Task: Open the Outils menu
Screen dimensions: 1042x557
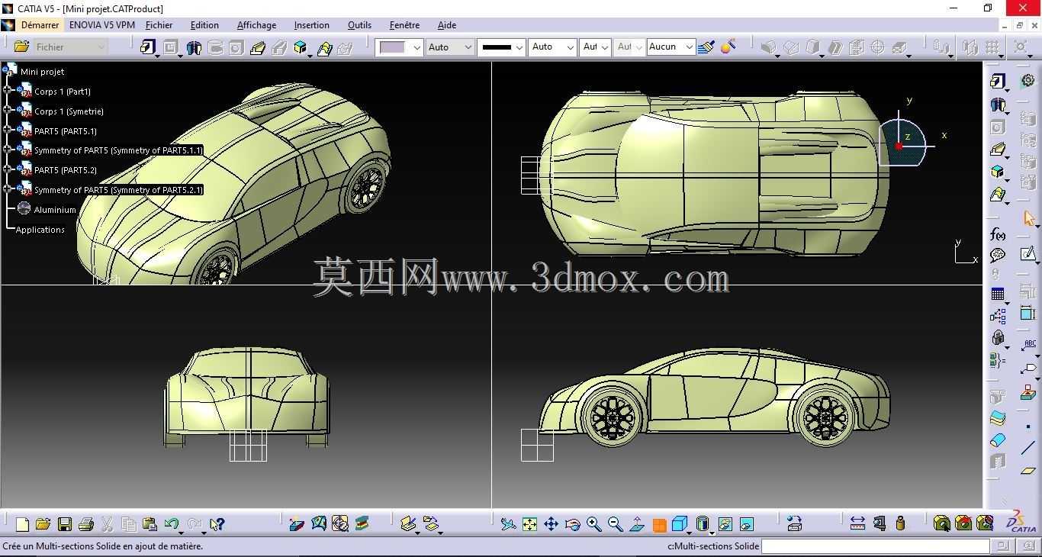Action: 359,25
